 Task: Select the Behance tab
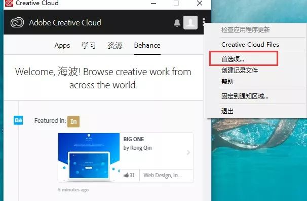coord(147,46)
